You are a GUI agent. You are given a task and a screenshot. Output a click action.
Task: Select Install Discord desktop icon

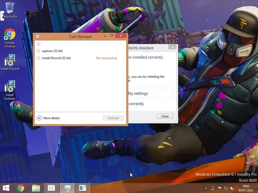10,62
